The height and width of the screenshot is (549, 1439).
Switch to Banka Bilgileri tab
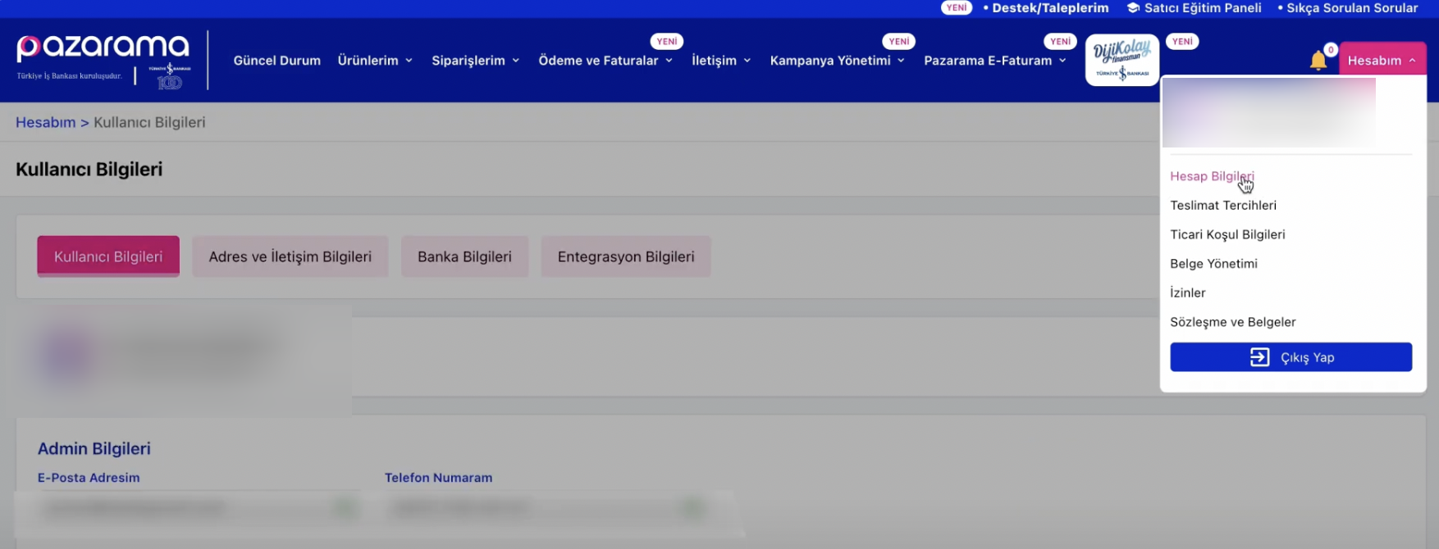click(x=464, y=256)
